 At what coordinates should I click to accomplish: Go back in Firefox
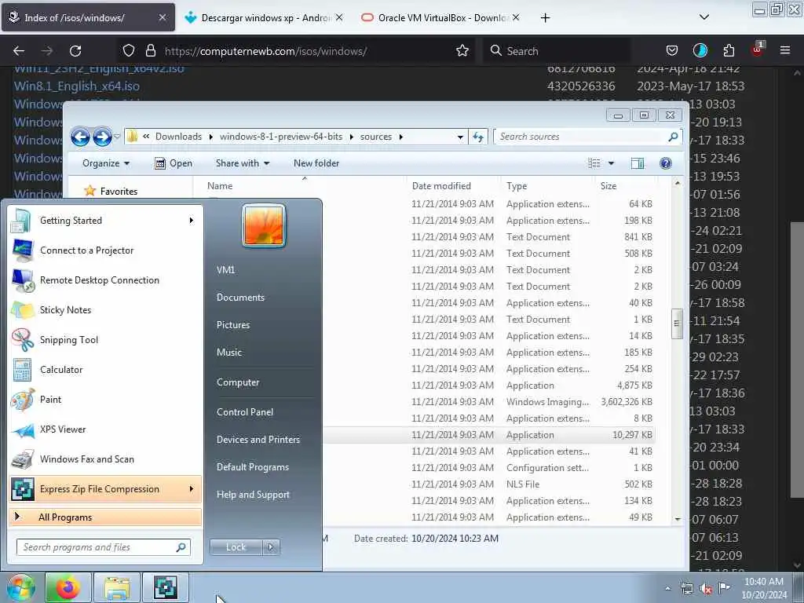(x=19, y=51)
